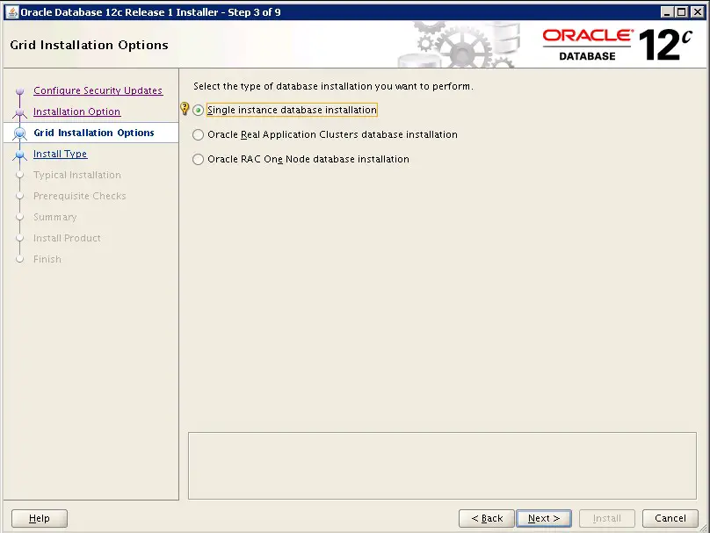Image resolution: width=710 pixels, height=533 pixels.
Task: Select the Grid Installation Options step
Action: 94,133
